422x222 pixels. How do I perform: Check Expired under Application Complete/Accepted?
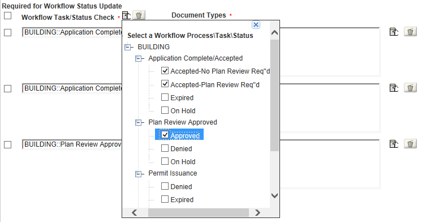coord(165,97)
